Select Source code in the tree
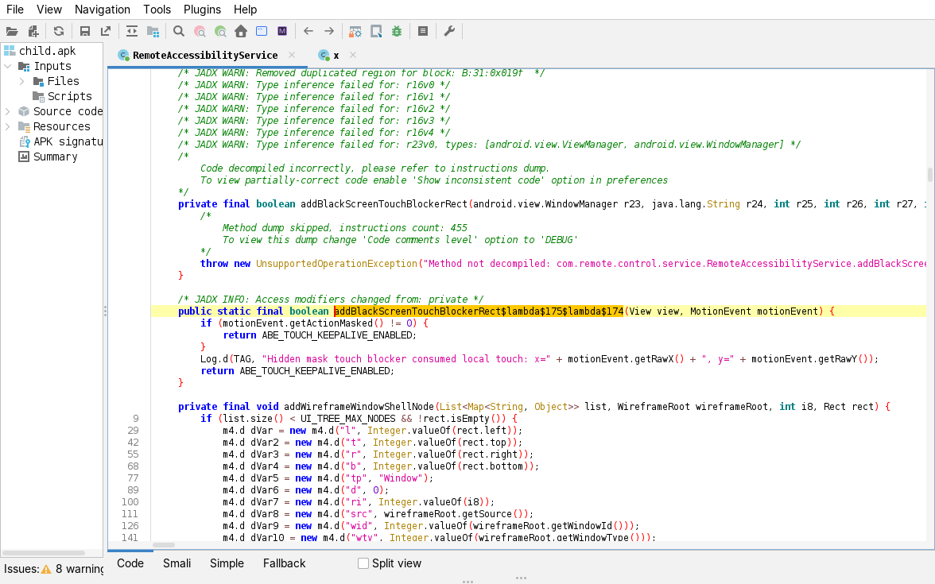The image size is (935, 584). (x=68, y=111)
